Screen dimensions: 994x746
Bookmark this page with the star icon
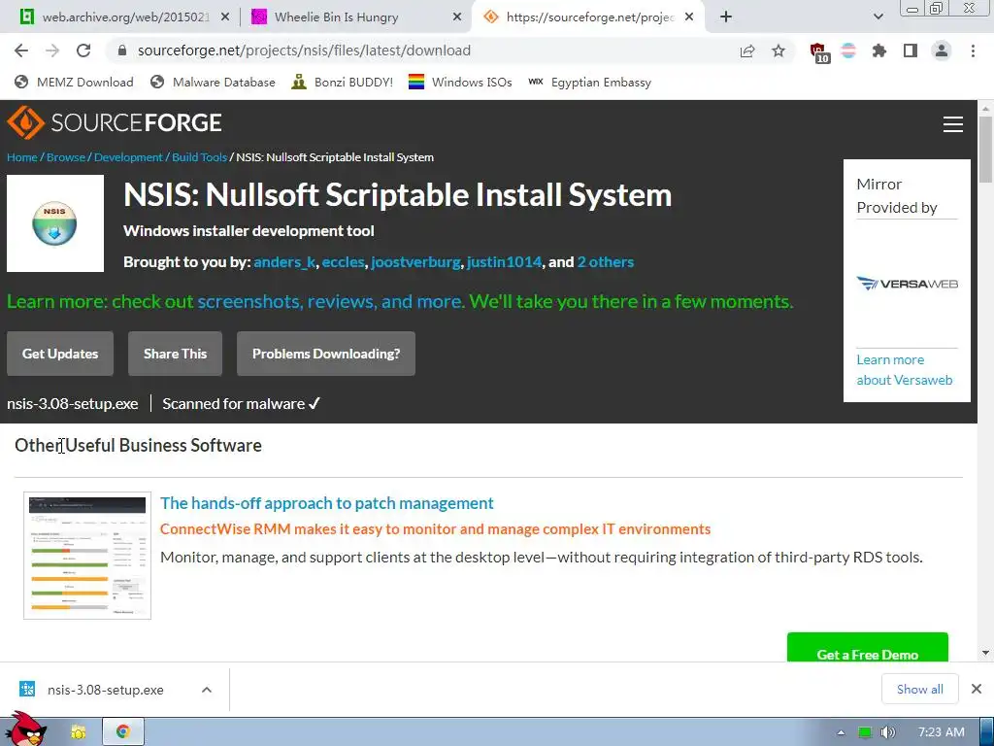[x=779, y=51]
